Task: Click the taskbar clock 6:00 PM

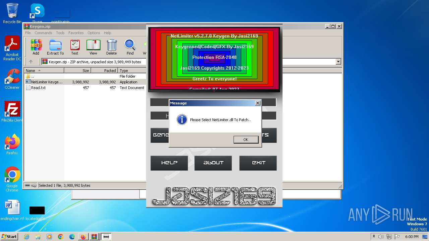Action: 412,237
